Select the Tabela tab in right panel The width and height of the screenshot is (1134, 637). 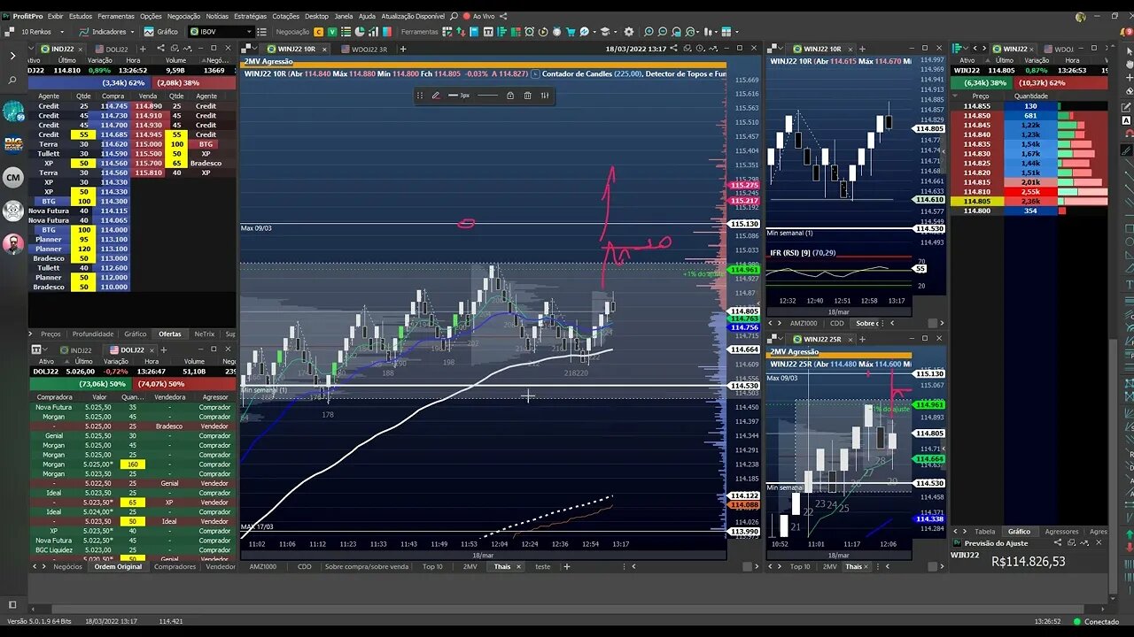click(x=984, y=532)
